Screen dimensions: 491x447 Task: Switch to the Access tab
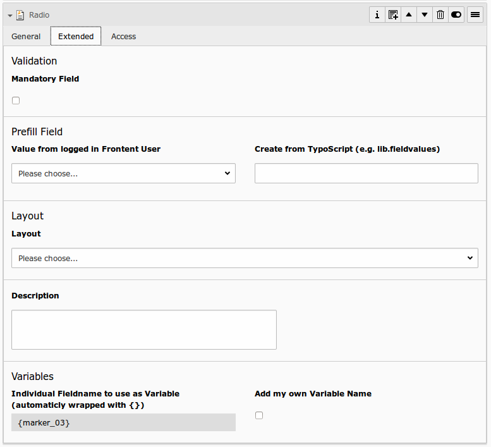point(123,37)
